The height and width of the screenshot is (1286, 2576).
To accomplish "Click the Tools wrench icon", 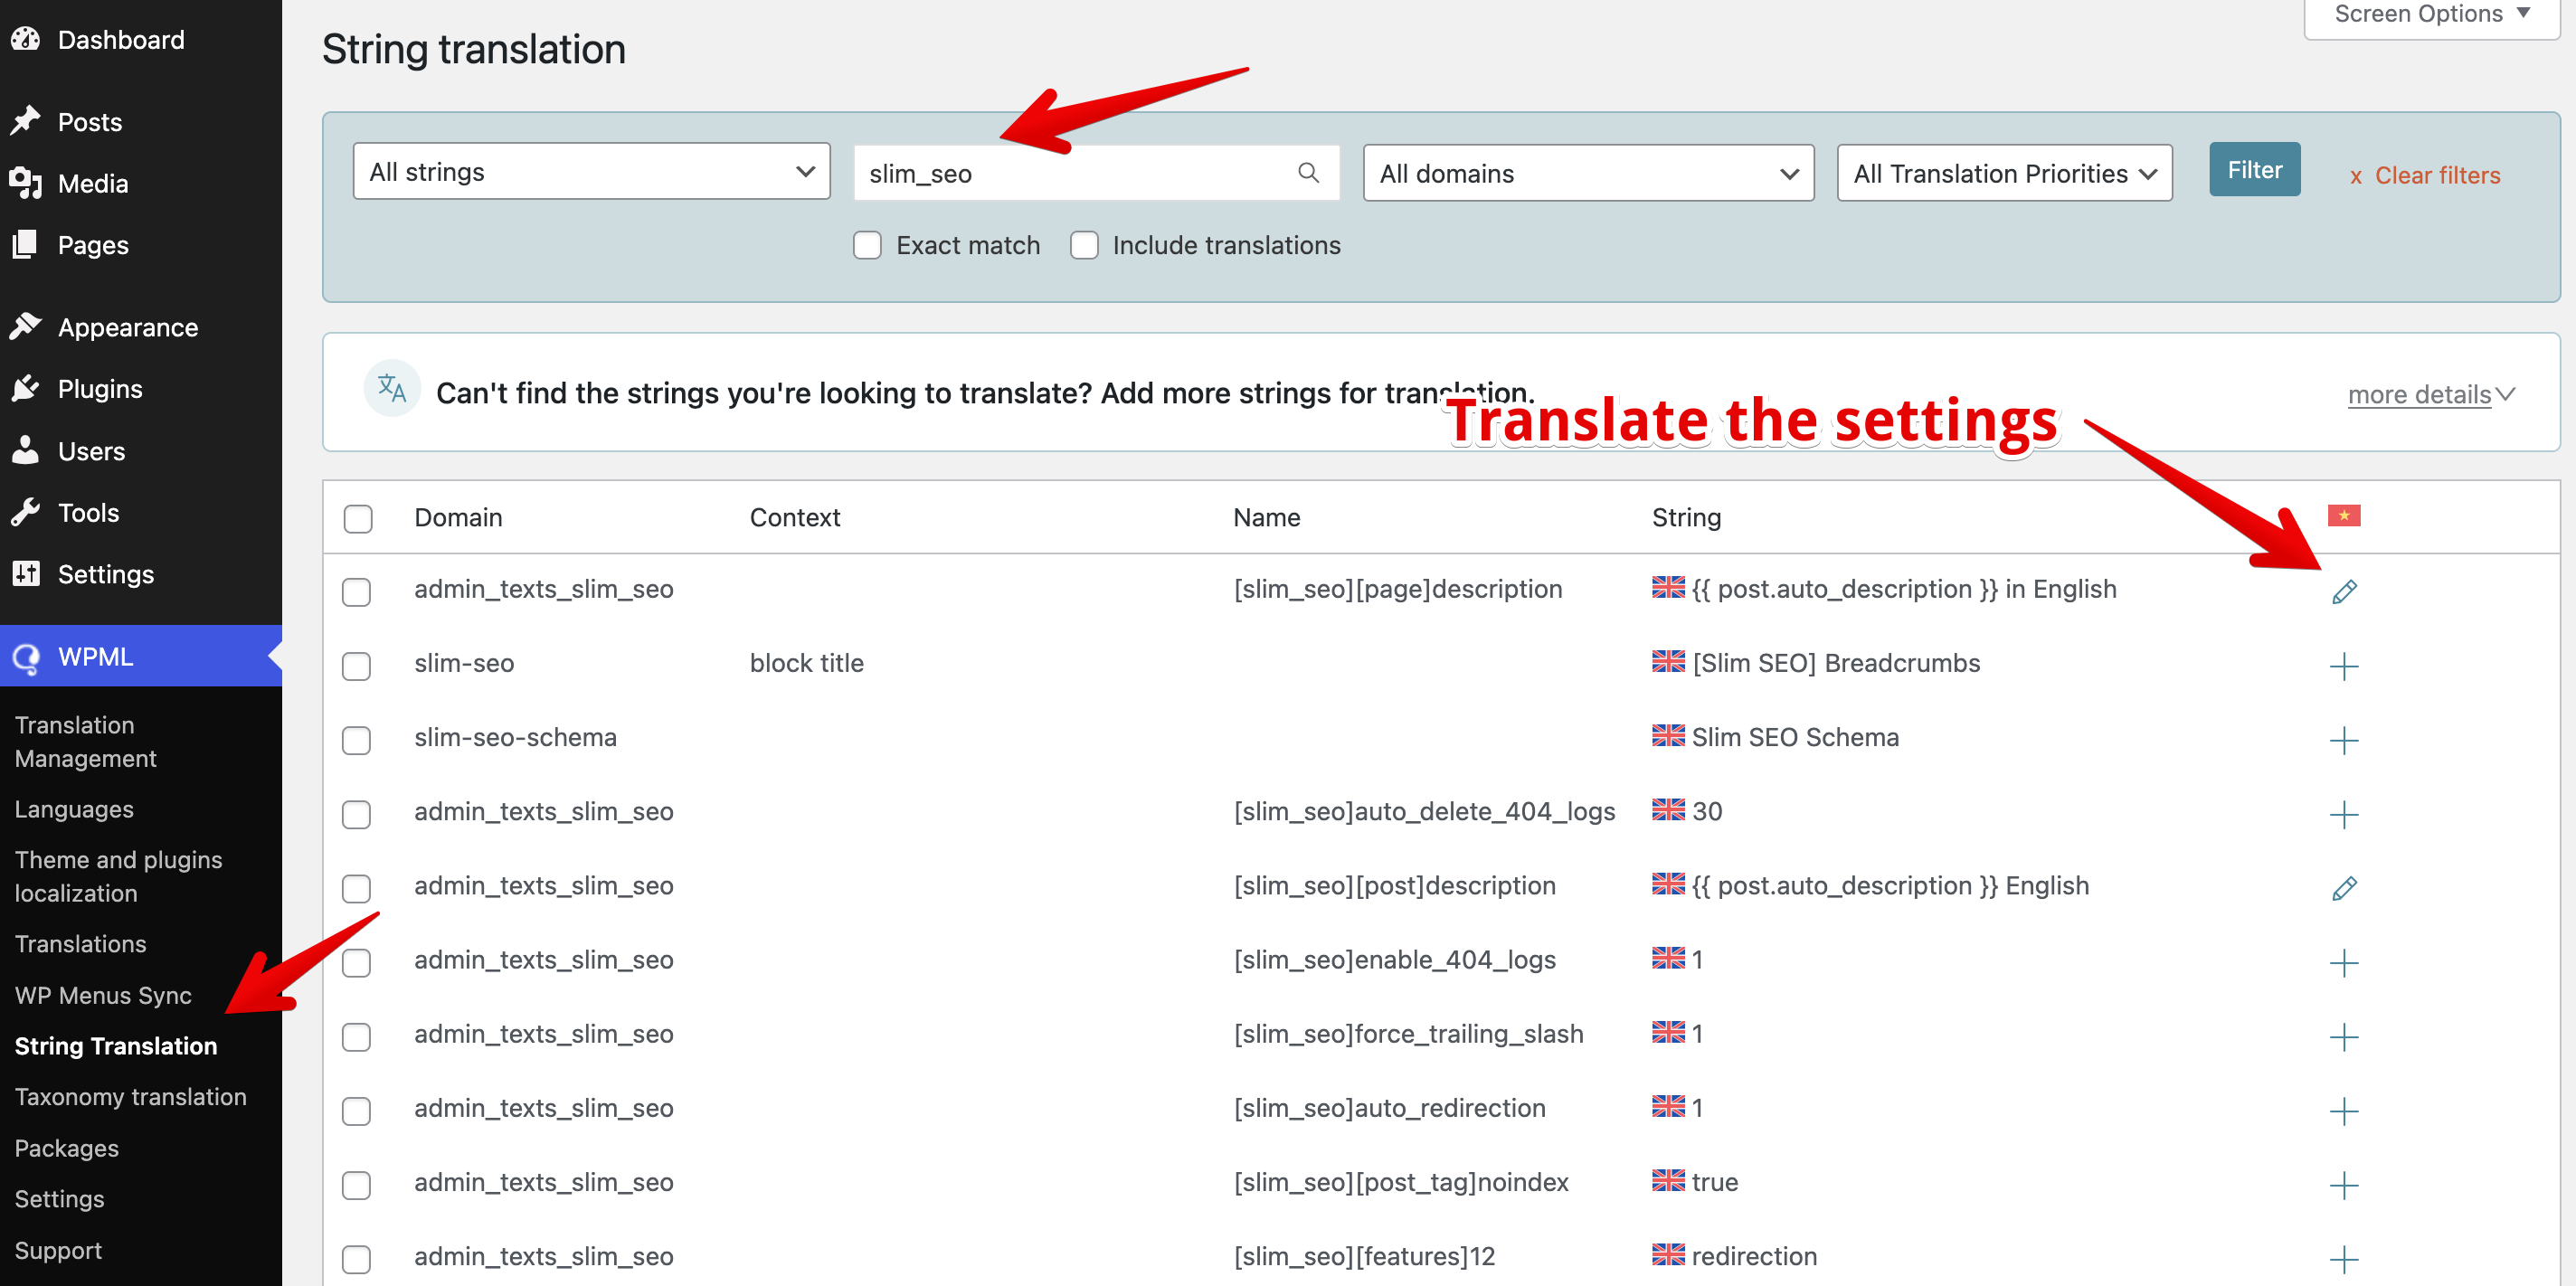I will (x=25, y=512).
